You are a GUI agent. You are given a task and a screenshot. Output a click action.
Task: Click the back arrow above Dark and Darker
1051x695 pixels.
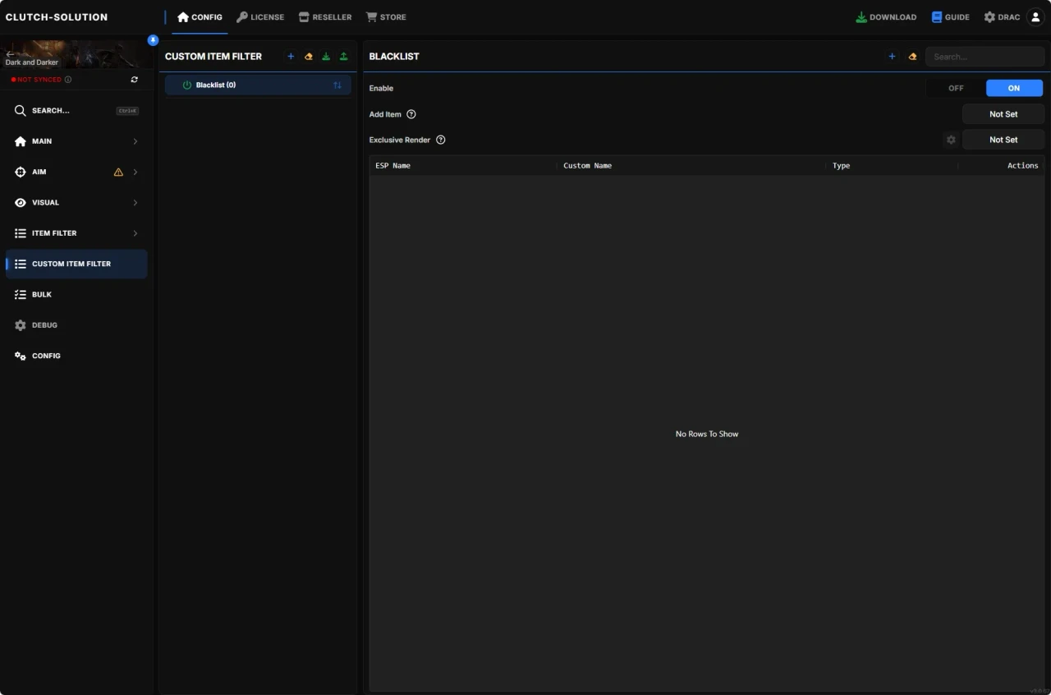pyautogui.click(x=10, y=54)
